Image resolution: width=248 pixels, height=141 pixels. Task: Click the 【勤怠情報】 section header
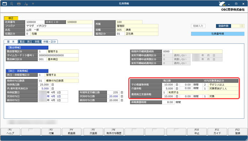click(27, 47)
